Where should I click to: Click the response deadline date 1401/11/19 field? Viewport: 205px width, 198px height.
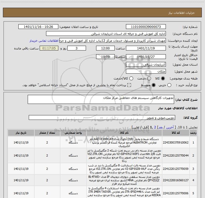pyautogui.click(x=146, y=48)
